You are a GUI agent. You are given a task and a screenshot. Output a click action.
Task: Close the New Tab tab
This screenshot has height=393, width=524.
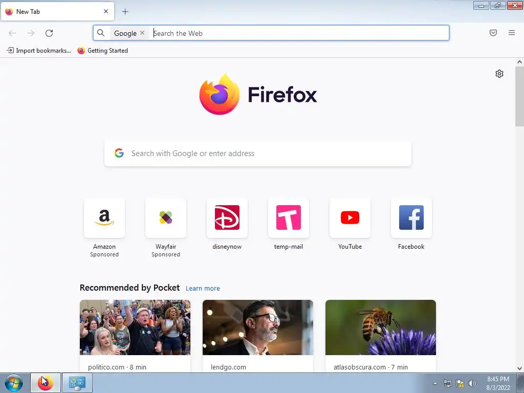[106, 11]
